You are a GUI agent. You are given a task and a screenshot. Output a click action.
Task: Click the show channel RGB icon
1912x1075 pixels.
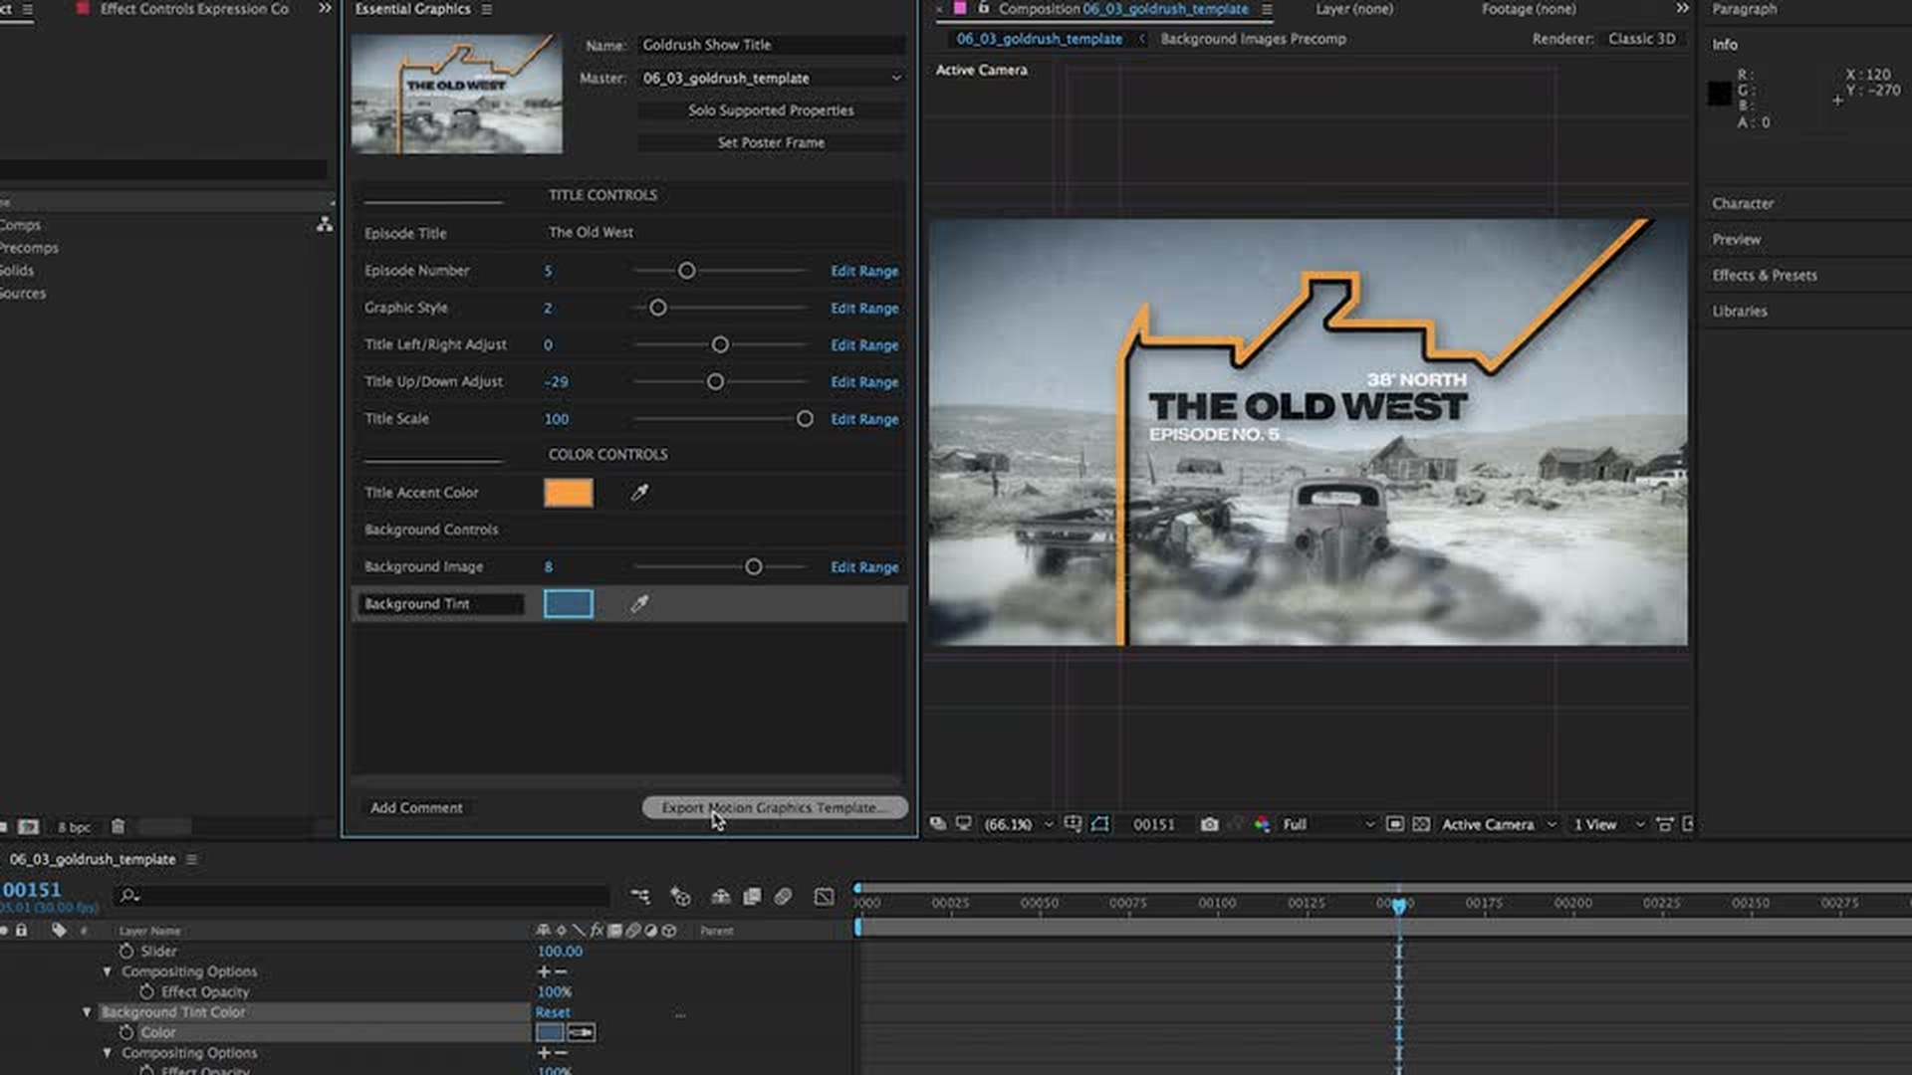point(1262,824)
